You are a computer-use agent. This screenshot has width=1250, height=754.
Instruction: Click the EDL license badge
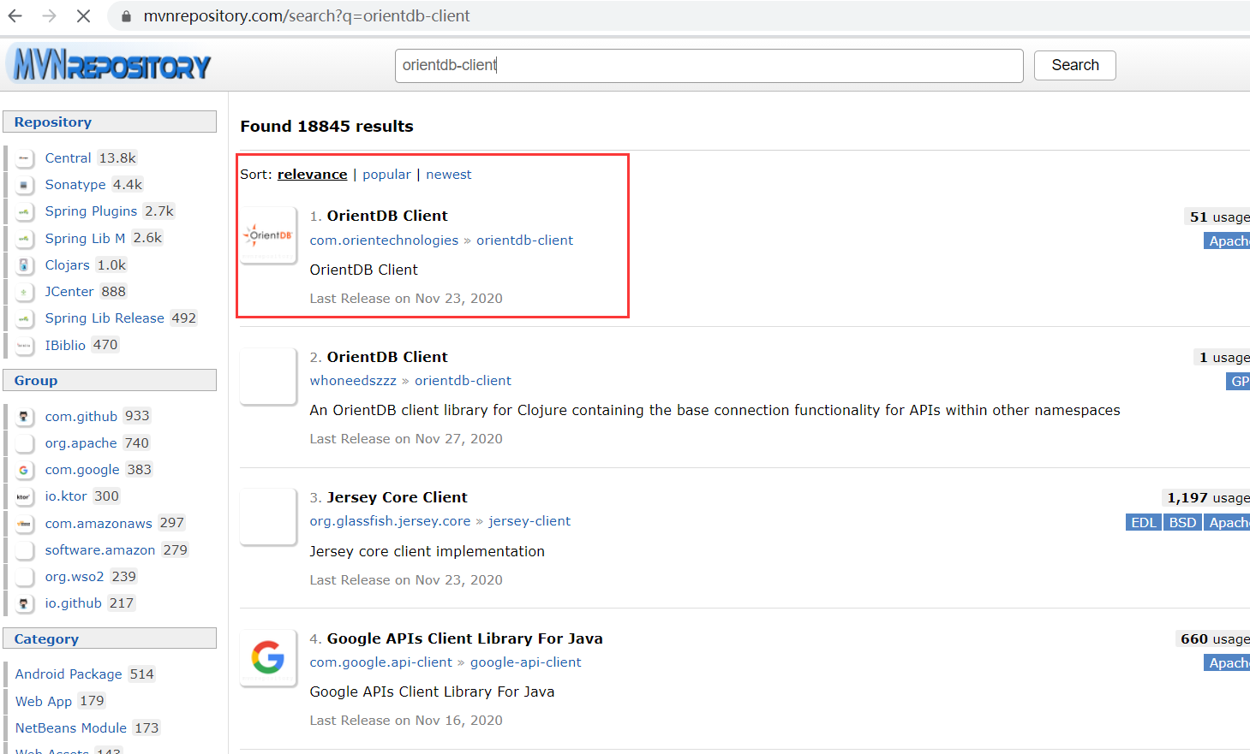pos(1143,523)
